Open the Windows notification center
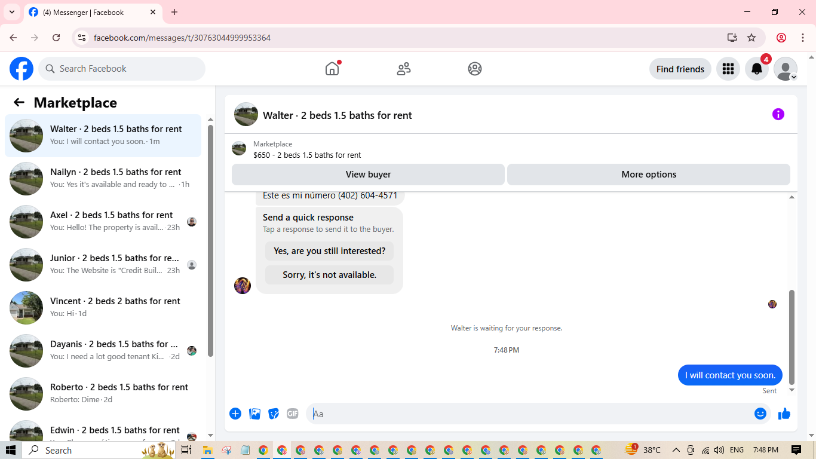 pos(796,450)
